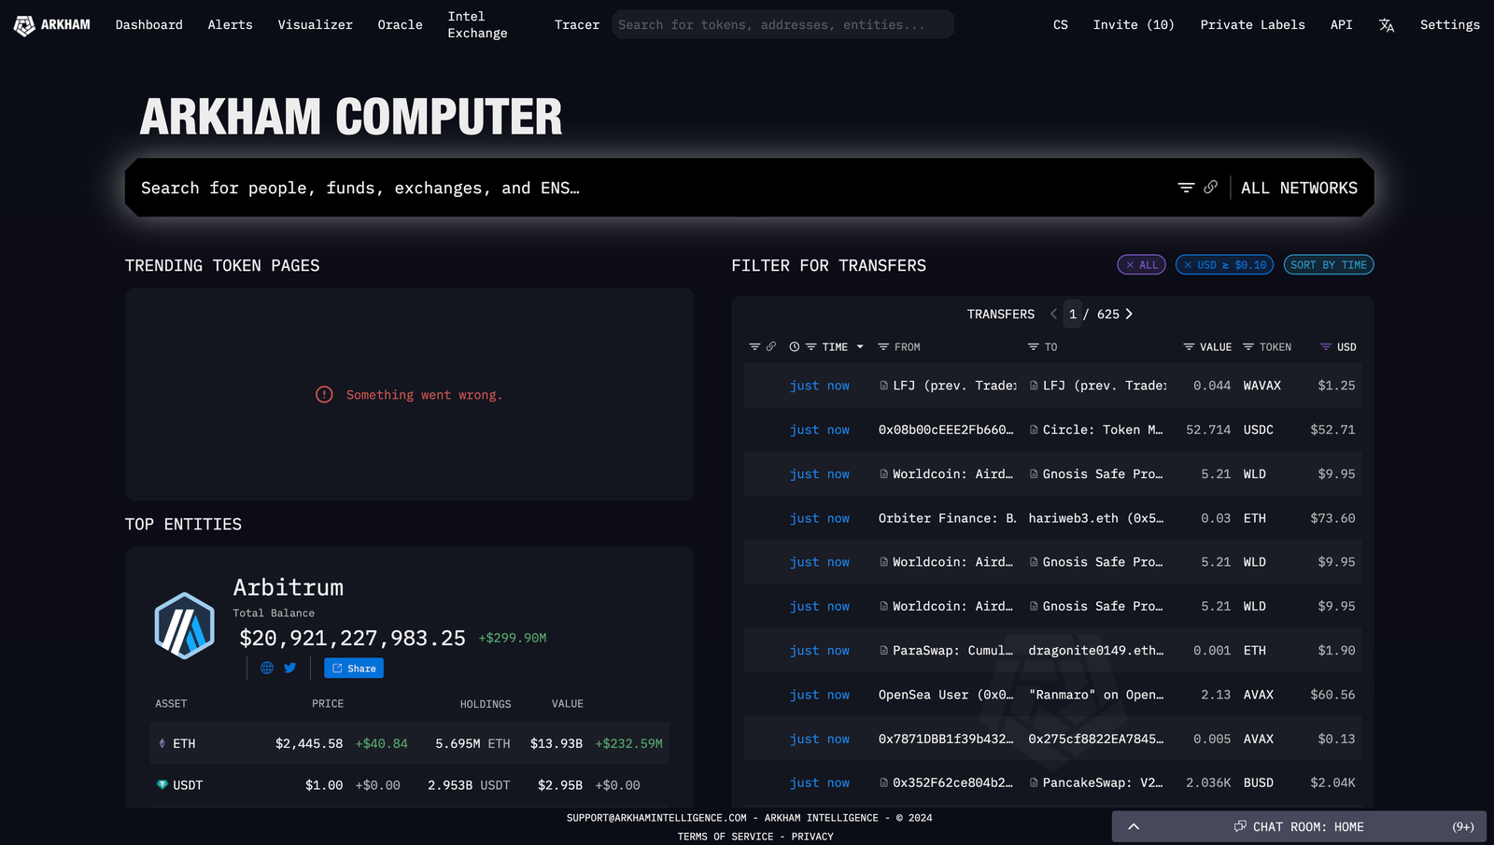Click the clock icon in the TIME column
Viewport: 1494px width, 845px height.
(795, 346)
